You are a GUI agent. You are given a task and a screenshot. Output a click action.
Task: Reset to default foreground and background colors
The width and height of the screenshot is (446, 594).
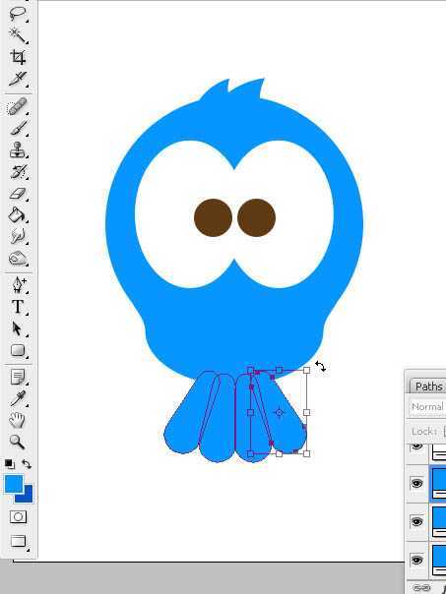10,464
